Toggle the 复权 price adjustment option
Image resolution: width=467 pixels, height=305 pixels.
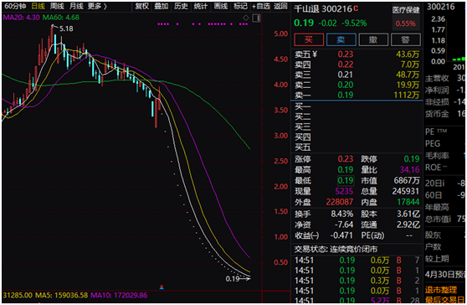(x=141, y=6)
